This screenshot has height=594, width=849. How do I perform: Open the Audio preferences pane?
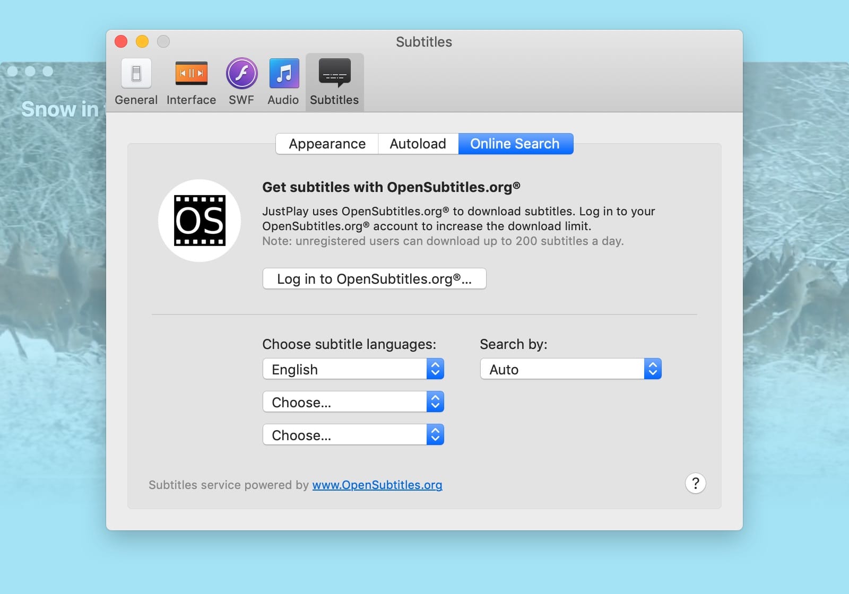283,82
